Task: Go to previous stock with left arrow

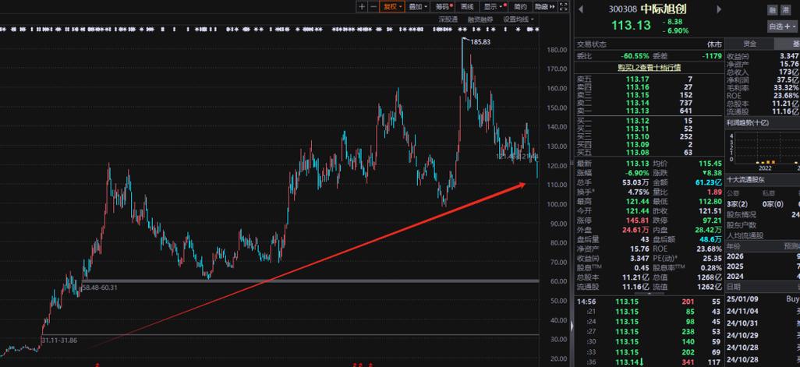Action: [582, 9]
